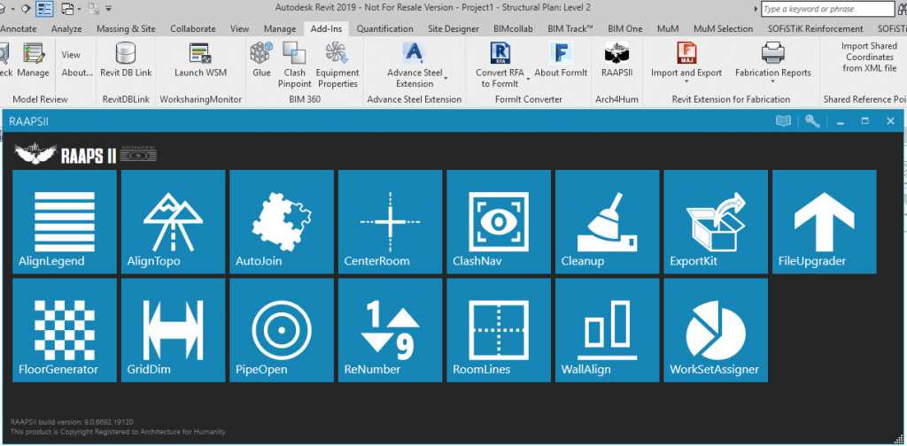Select the CenterRoom tool
The width and height of the screenshot is (907, 446).
pyautogui.click(x=391, y=221)
